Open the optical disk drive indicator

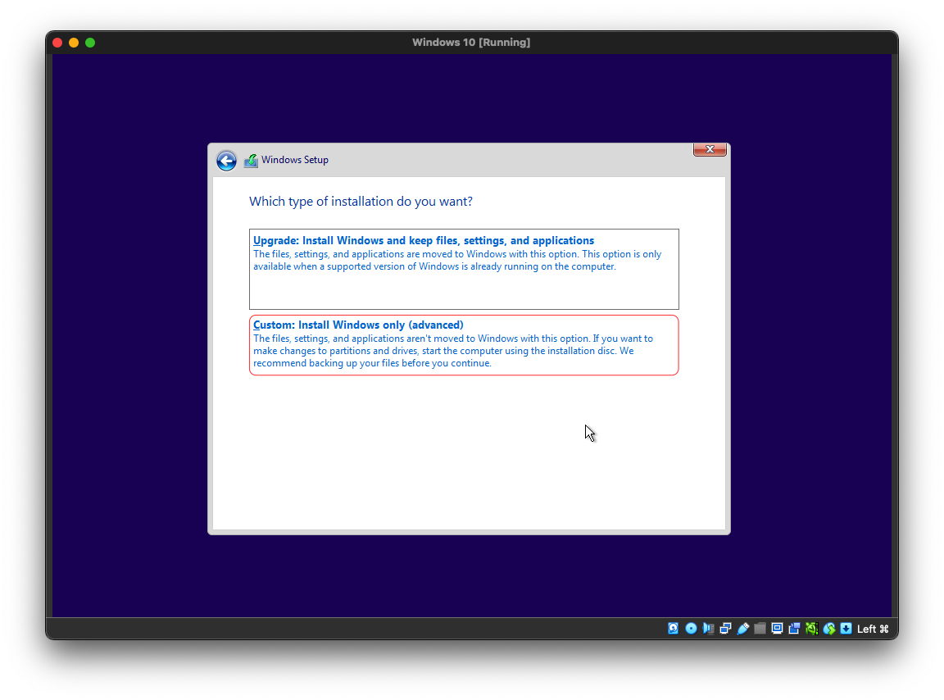pyautogui.click(x=691, y=629)
